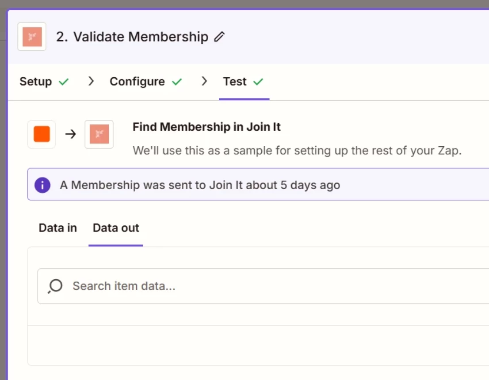
Task: Click the green checkmark next to Test
Action: coord(258,82)
